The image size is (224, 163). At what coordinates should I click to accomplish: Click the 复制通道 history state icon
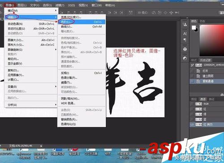click(x=198, y=81)
